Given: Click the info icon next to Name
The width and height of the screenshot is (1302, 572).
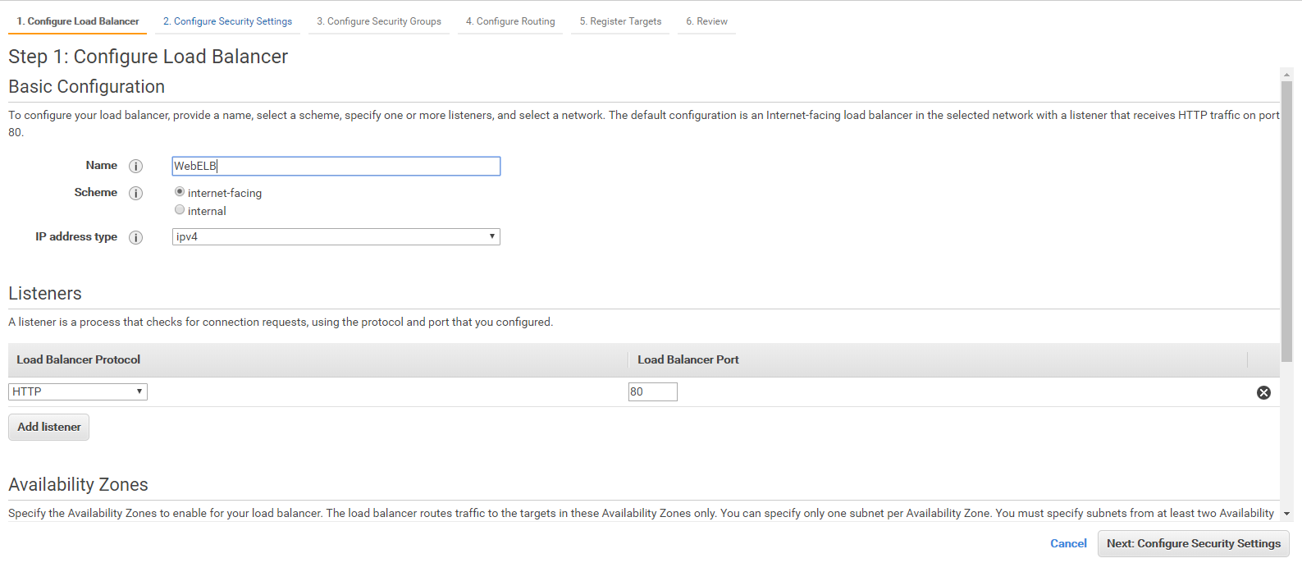Looking at the screenshot, I should click(136, 167).
